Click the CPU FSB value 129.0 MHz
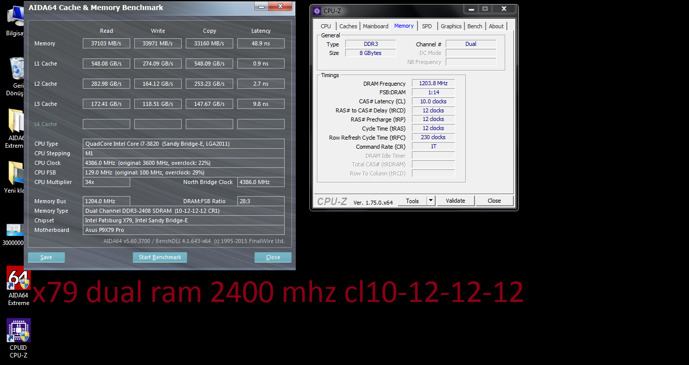The image size is (689, 365). point(184,172)
